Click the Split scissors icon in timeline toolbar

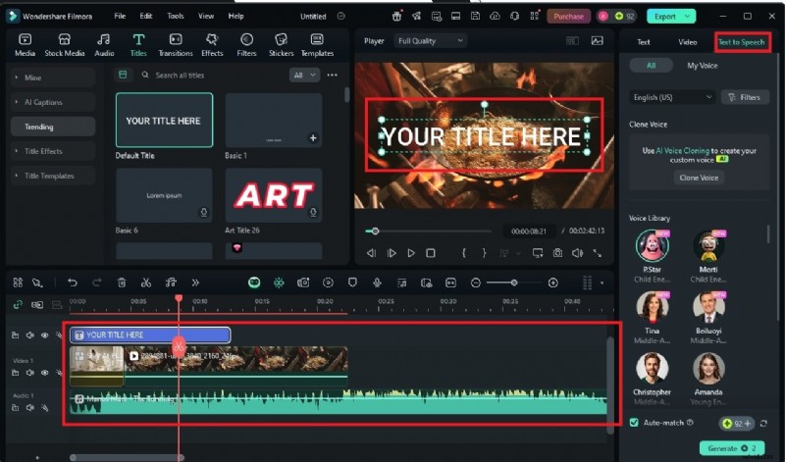(145, 282)
